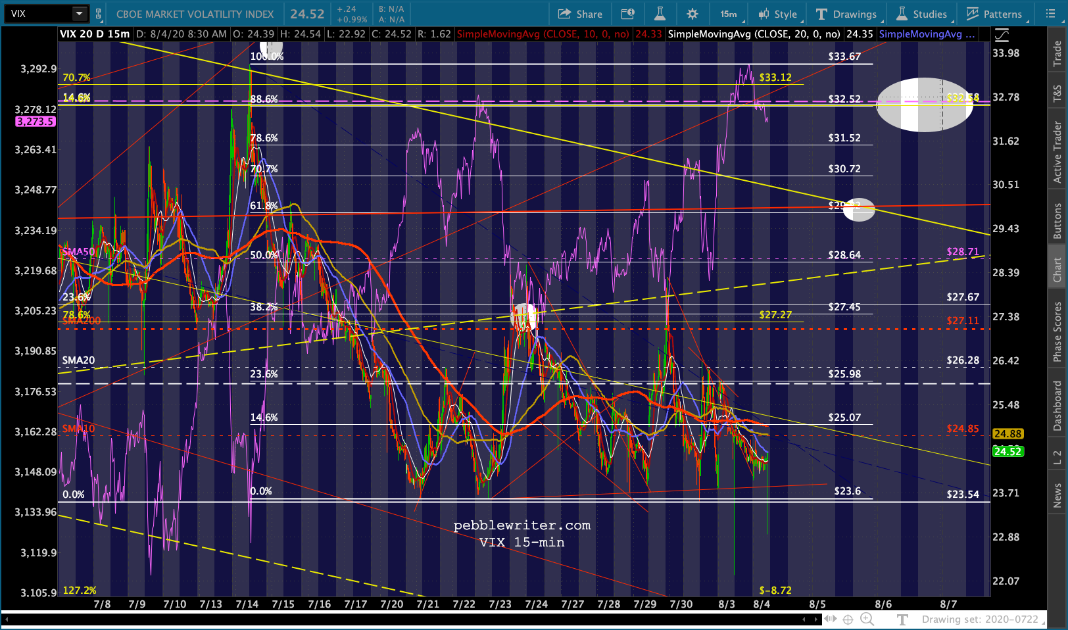
Task: Click the list icon at toolbar end
Action: [1050, 14]
